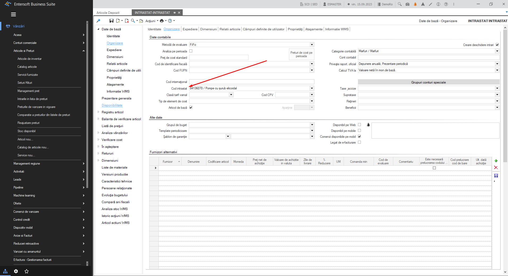
Task: Click the green plus to add supplier row
Action: tap(496, 161)
